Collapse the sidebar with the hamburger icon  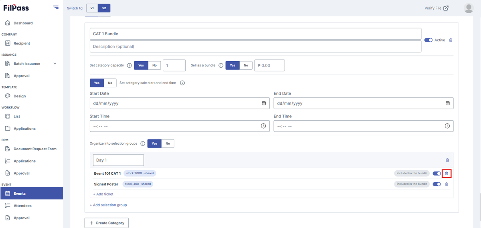[56, 7]
